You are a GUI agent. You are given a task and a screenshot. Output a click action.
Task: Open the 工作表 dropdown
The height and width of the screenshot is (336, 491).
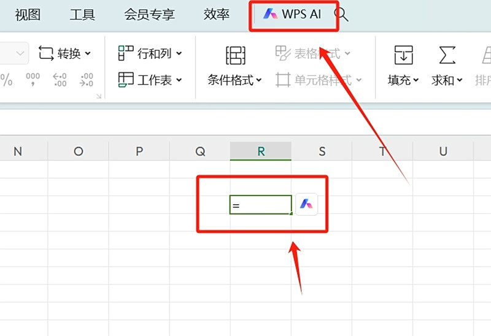[150, 80]
